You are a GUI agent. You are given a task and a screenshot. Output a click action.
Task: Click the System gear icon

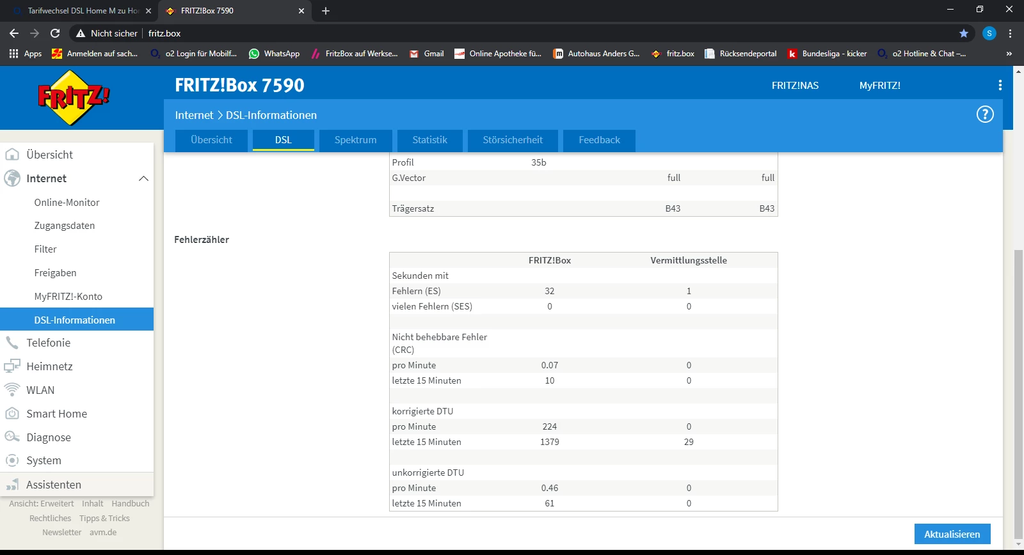click(12, 460)
